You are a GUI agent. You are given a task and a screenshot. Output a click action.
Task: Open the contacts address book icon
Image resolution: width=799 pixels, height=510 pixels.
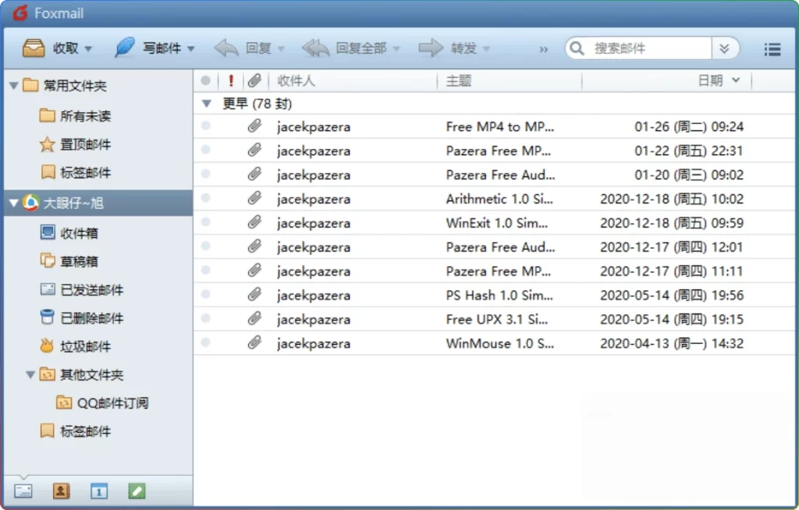tap(61, 491)
